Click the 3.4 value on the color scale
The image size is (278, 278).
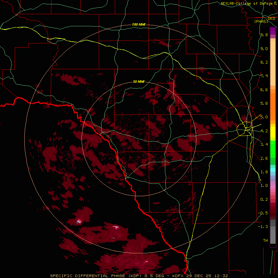(x=264, y=145)
